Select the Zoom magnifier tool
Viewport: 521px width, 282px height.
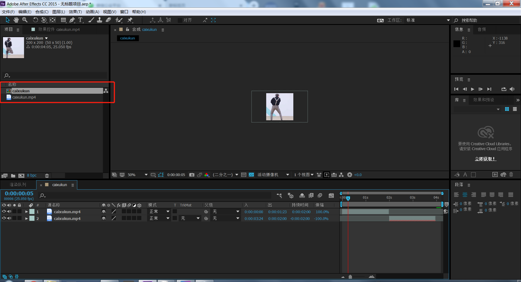(x=25, y=20)
